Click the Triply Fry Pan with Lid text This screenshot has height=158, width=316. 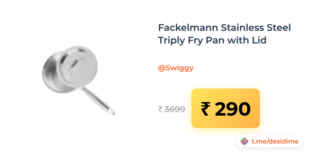pos(212,40)
